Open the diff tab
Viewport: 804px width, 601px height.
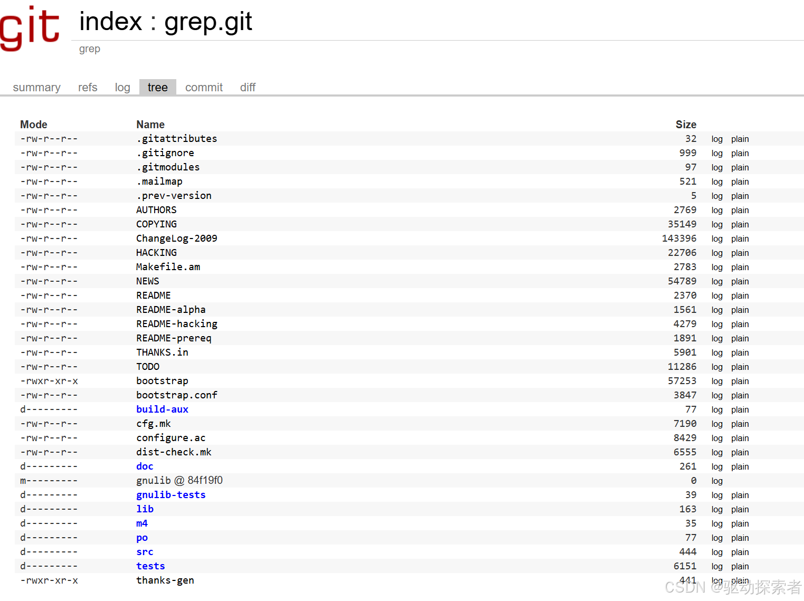pos(248,87)
